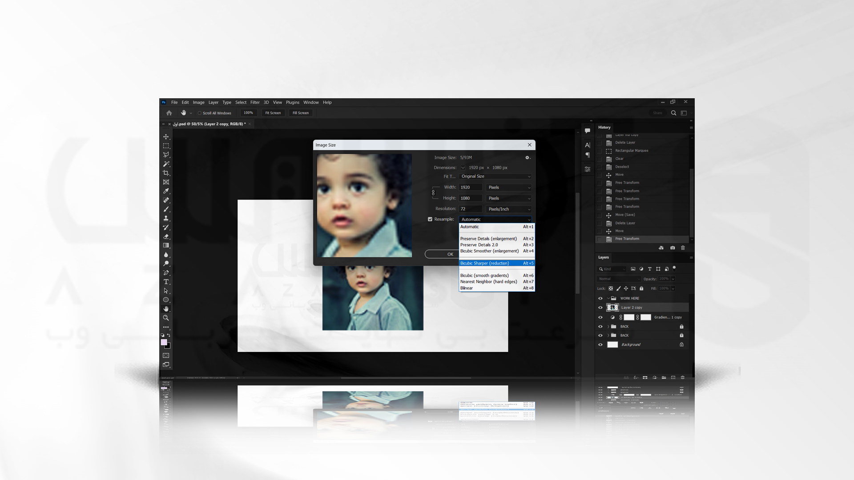Viewport: 854px width, 480px height.
Task: Select the Eyedropper tool
Action: point(166,191)
